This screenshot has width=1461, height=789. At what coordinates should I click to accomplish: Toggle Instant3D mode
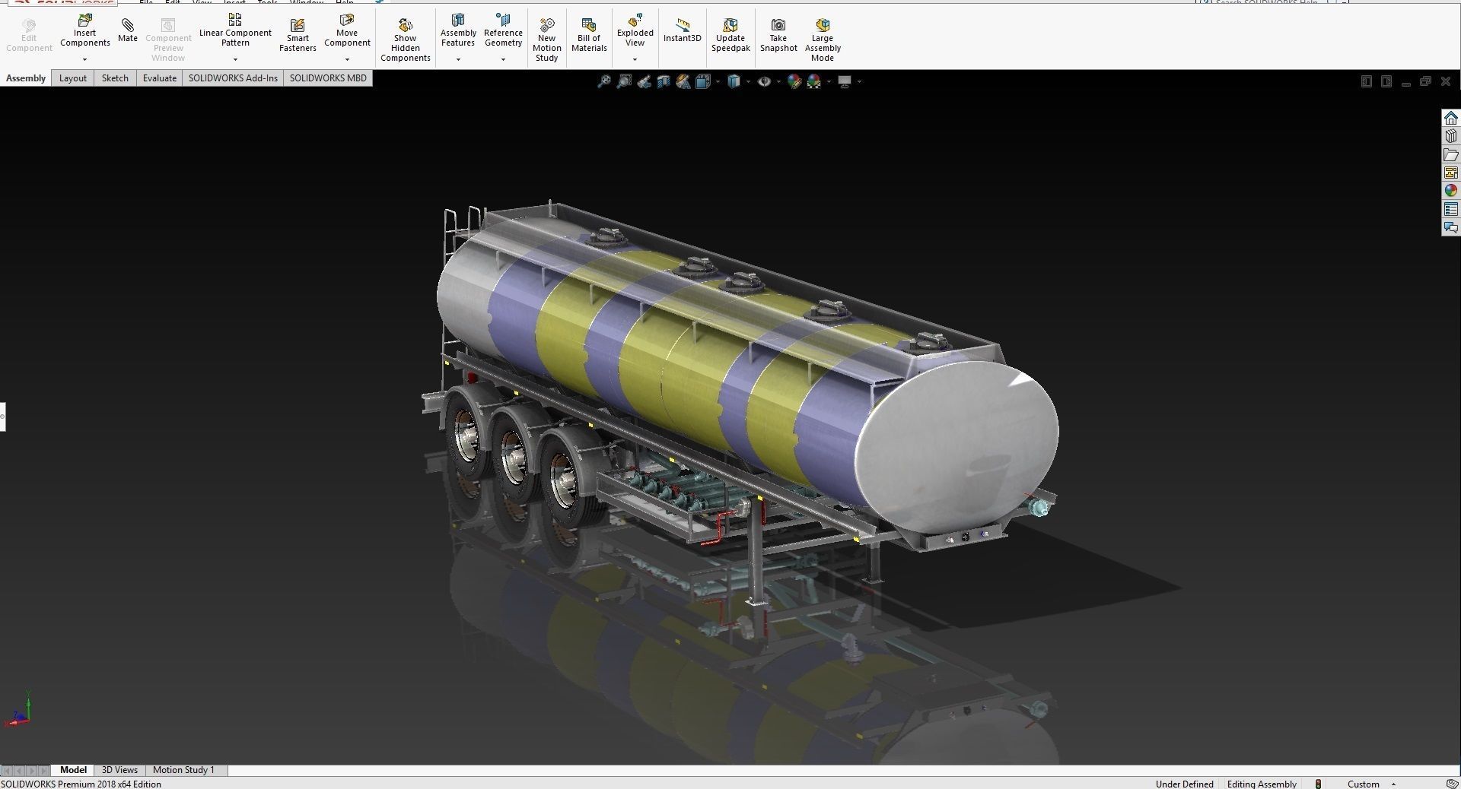click(683, 30)
